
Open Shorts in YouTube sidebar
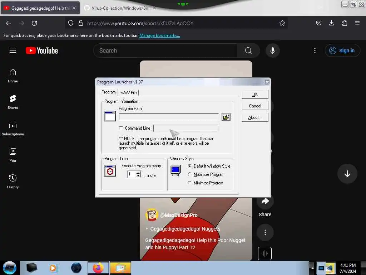point(13,102)
